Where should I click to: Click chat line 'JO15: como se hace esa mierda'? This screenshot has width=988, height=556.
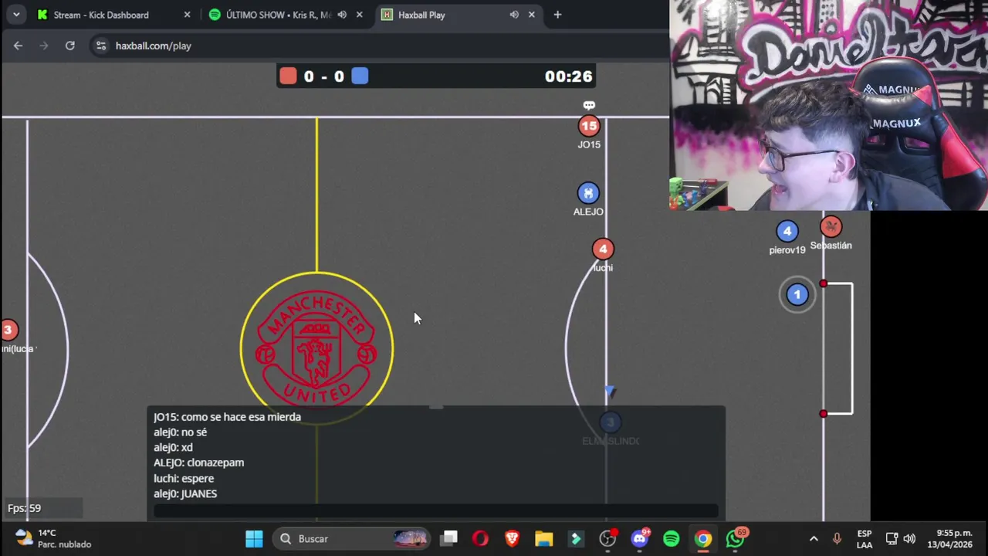point(227,416)
